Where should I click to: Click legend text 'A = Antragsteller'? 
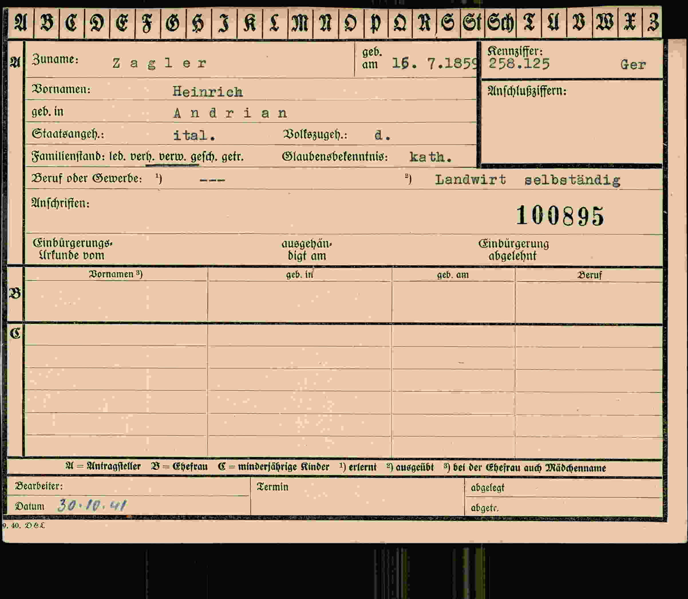pos(103,466)
